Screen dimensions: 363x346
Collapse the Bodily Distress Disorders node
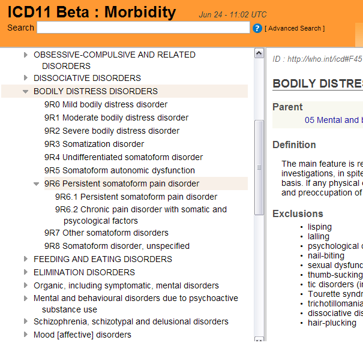pyautogui.click(x=26, y=92)
